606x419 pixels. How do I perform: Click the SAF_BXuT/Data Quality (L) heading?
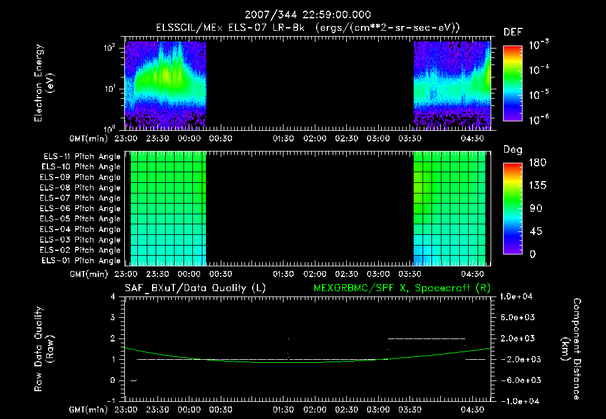[195, 288]
